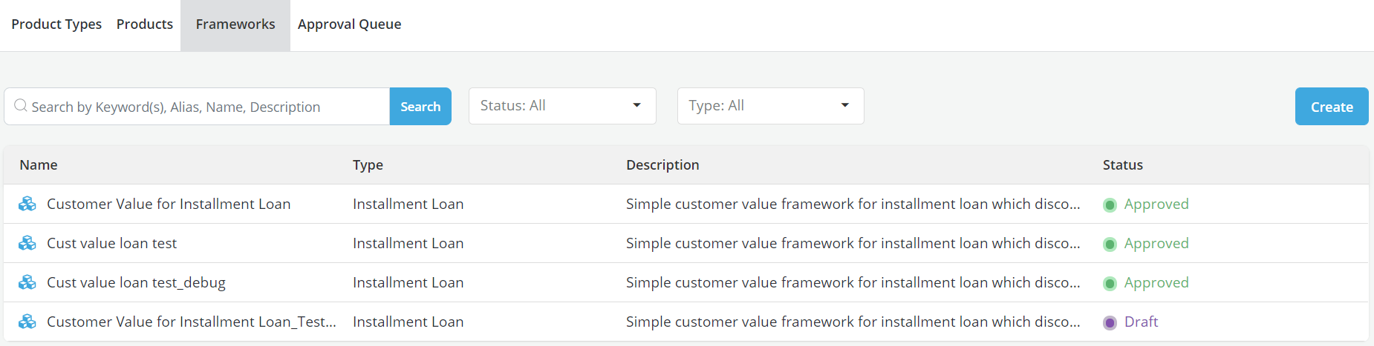Click framework icon beside Cust value loan test

27,243
